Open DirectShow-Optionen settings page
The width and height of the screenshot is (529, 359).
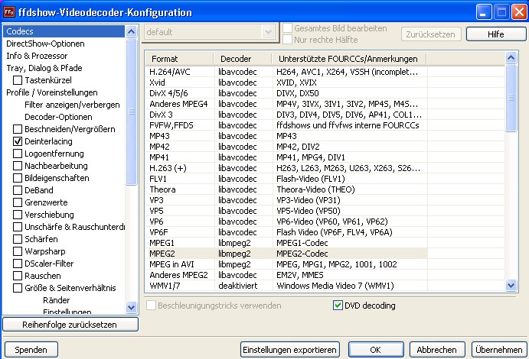pyautogui.click(x=45, y=44)
